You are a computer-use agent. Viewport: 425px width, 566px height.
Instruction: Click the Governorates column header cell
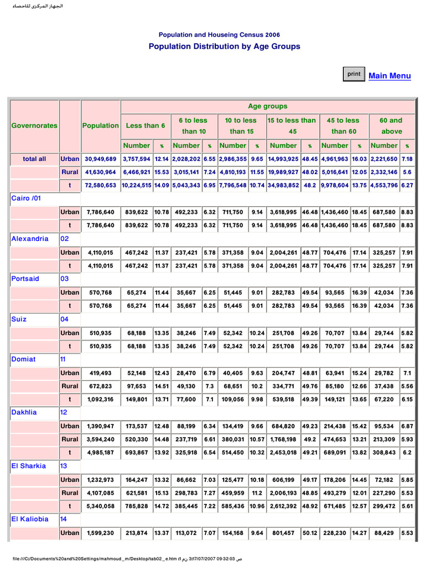click(x=34, y=125)
